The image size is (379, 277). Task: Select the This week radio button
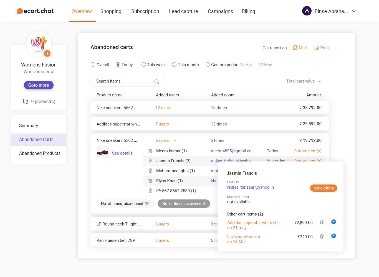point(144,65)
